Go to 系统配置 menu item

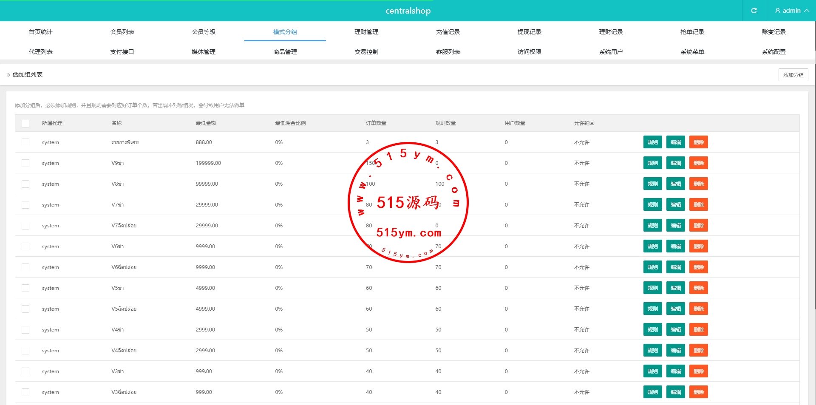773,52
